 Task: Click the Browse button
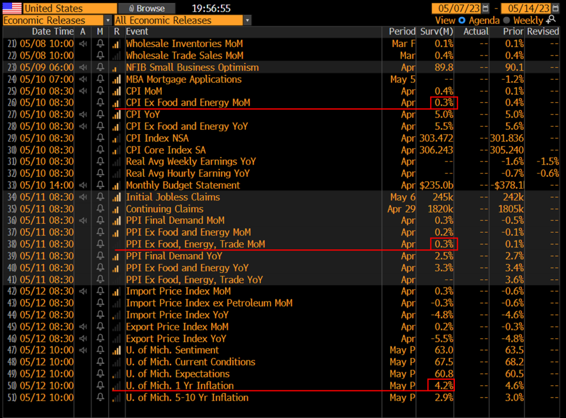(x=147, y=8)
